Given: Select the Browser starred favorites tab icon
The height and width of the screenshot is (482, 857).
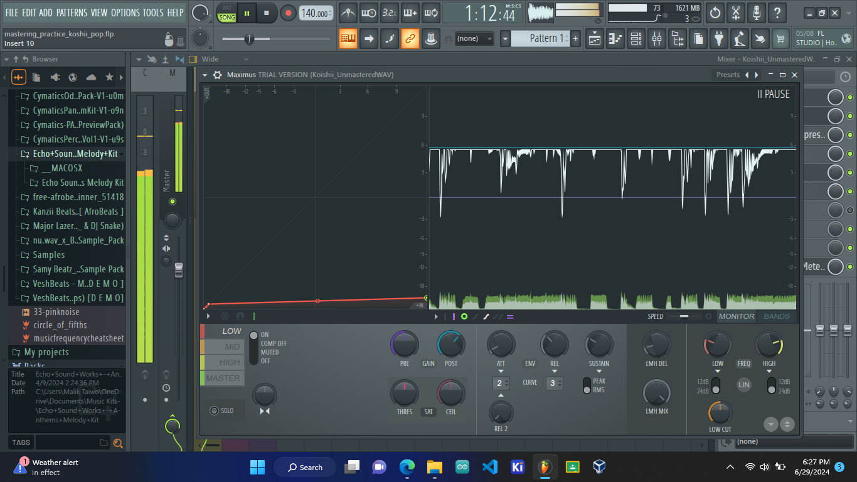Looking at the screenshot, I should click(x=109, y=77).
